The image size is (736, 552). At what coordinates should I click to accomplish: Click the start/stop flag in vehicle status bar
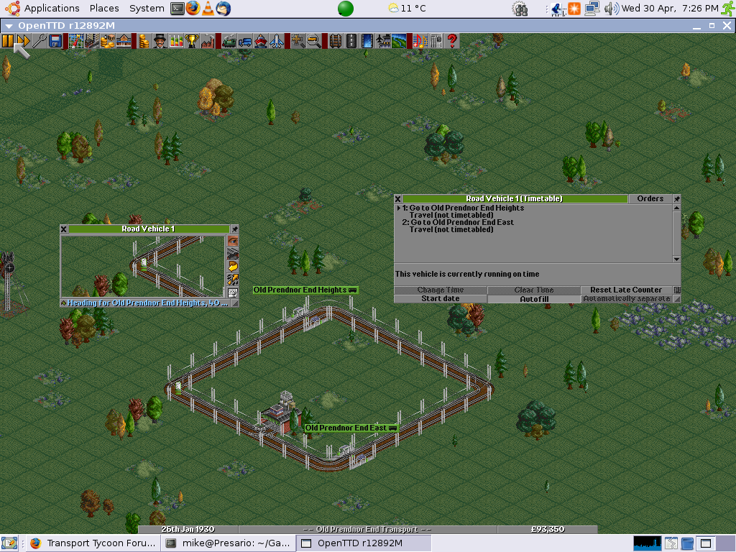pyautogui.click(x=63, y=303)
